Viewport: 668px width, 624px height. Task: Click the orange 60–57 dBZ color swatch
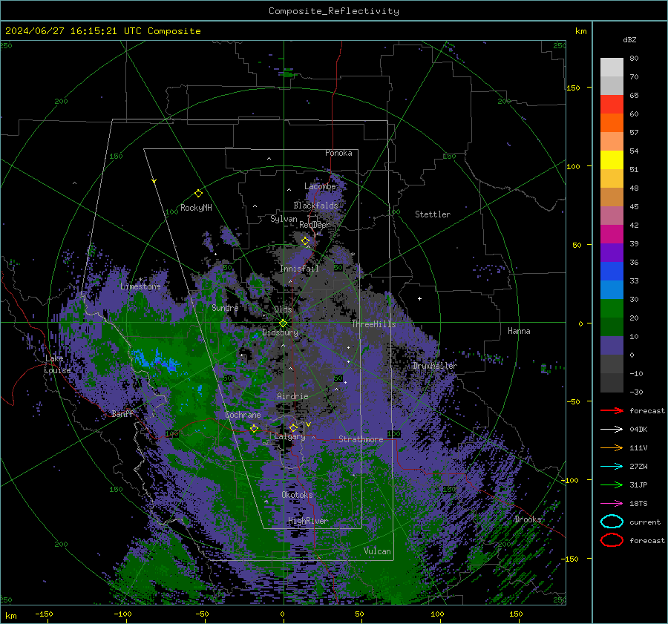[x=612, y=123]
